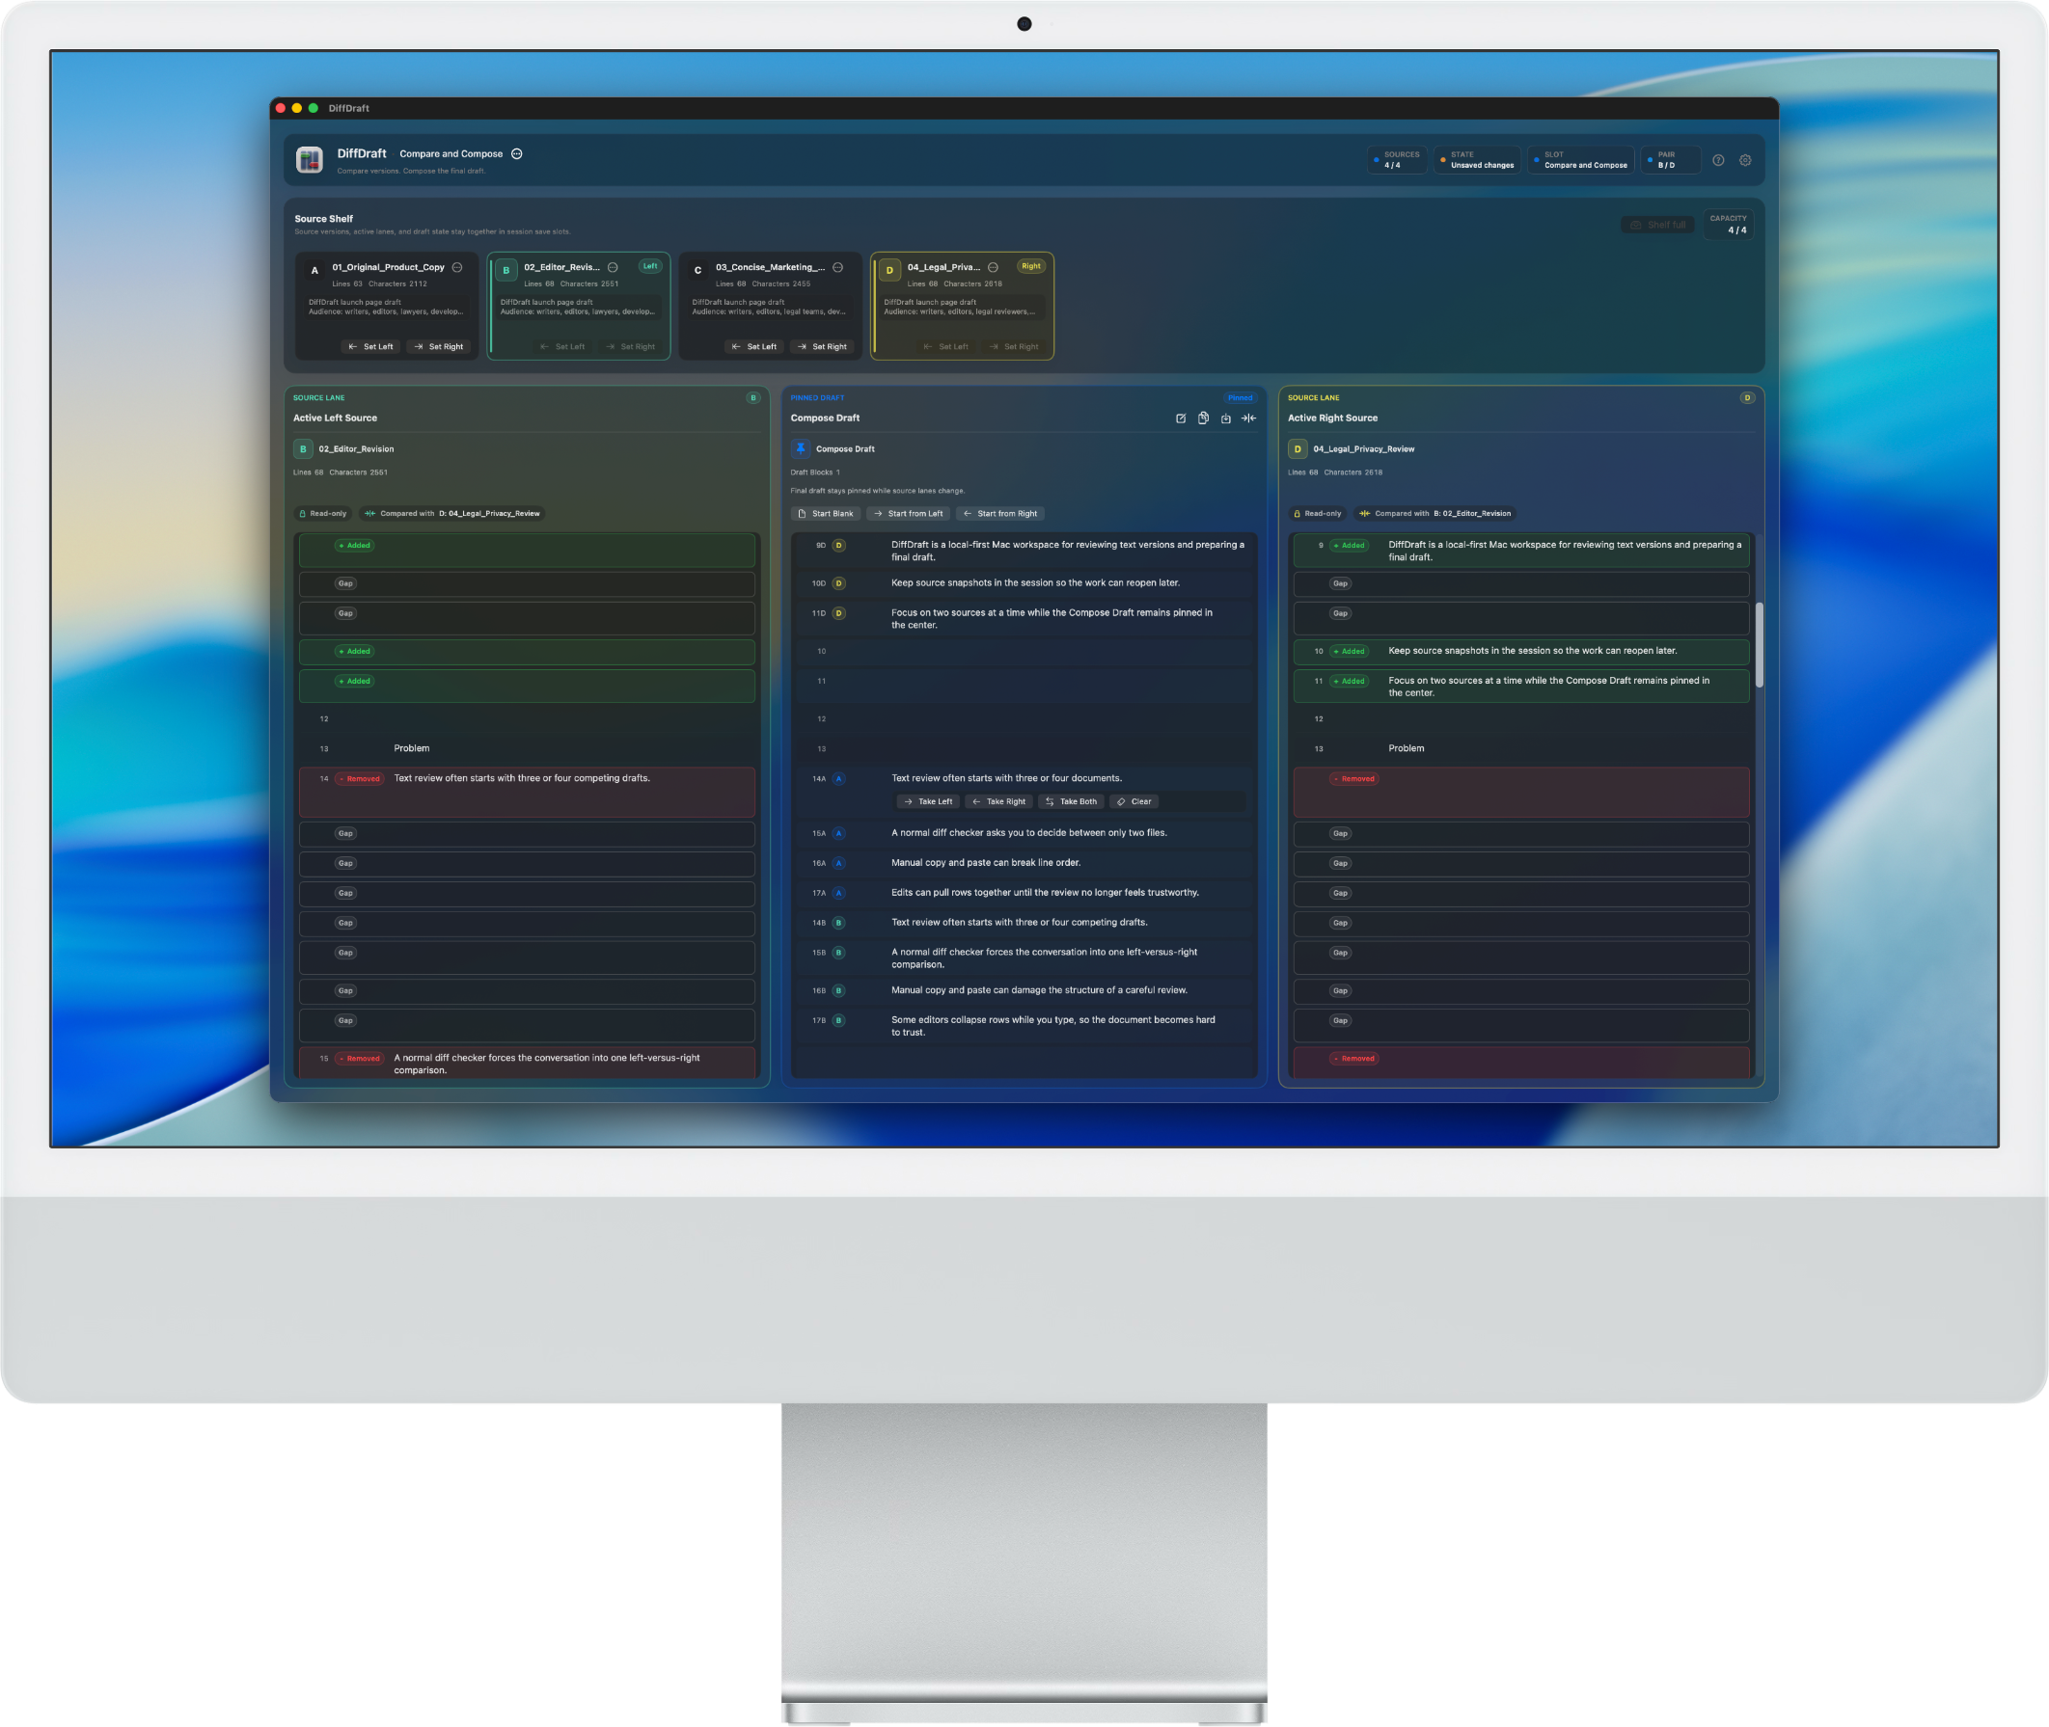Click the D source marker on draft row 9D
This screenshot has height=1727, width=2049.
coord(839,546)
